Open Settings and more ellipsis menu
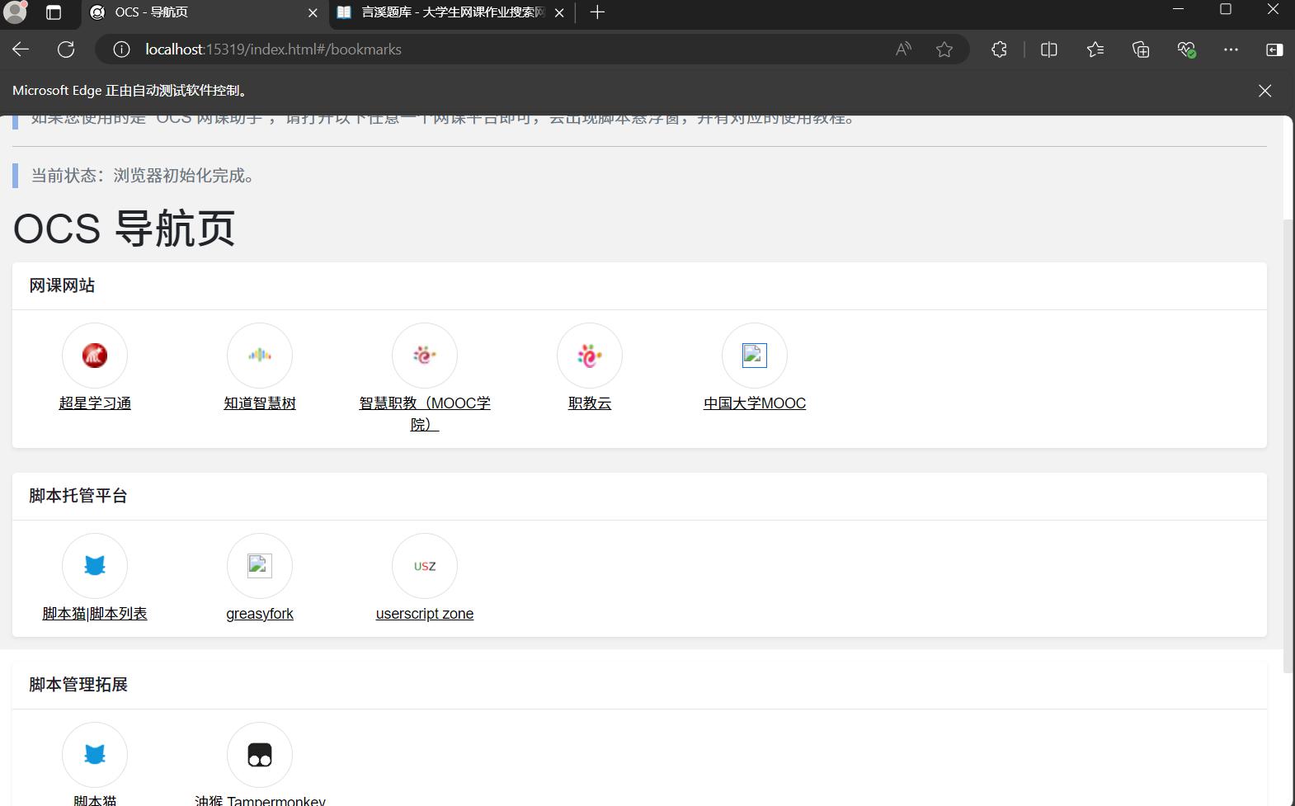The width and height of the screenshot is (1295, 806). tap(1231, 49)
